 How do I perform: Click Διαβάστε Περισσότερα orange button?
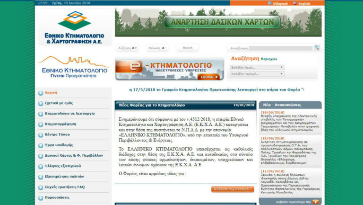click(x=233, y=189)
